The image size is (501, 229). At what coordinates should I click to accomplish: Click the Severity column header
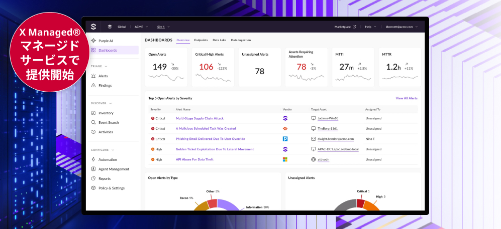tap(156, 109)
